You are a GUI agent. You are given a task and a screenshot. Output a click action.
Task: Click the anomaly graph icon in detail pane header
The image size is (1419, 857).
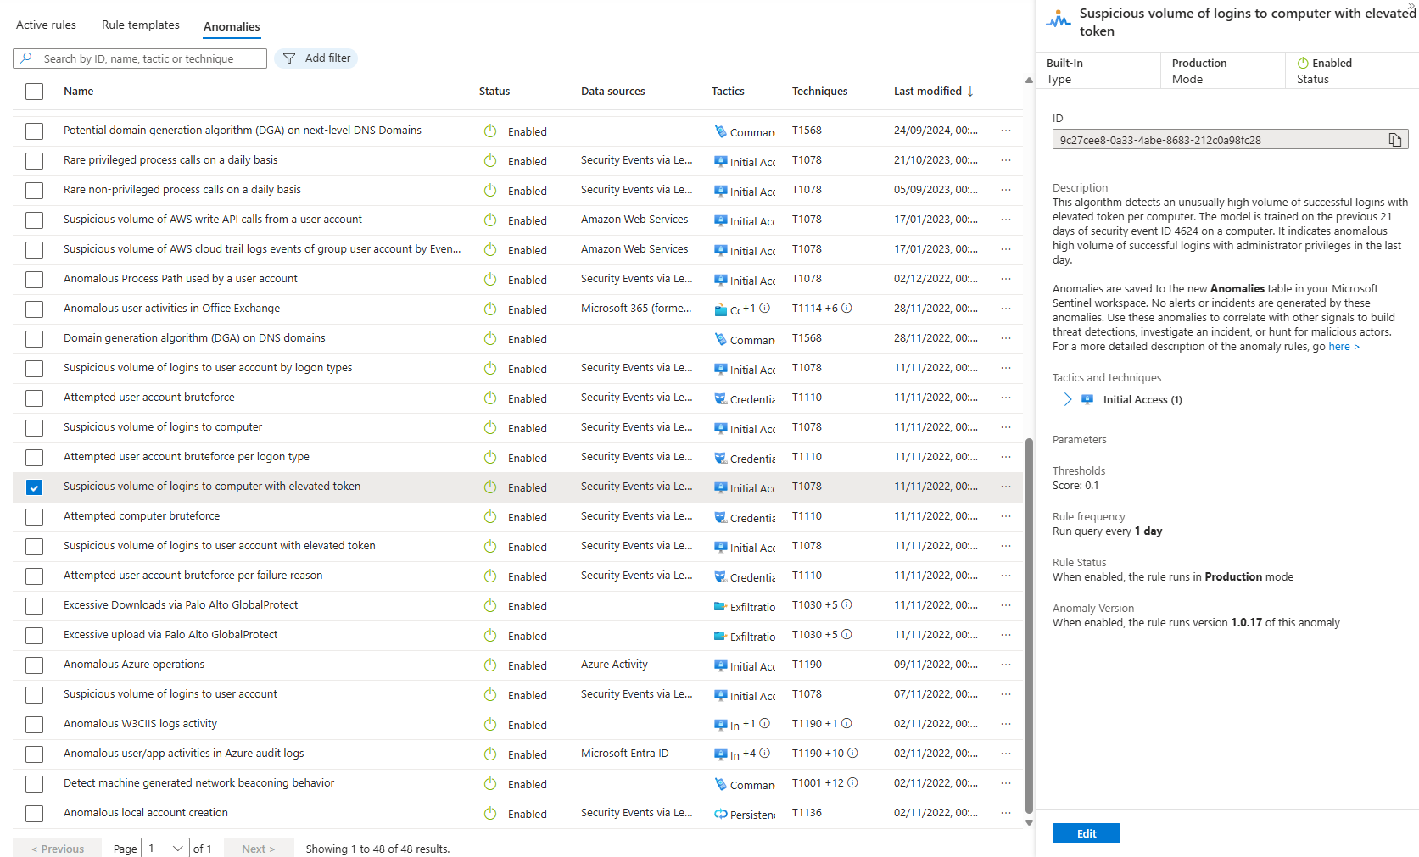[x=1058, y=20]
